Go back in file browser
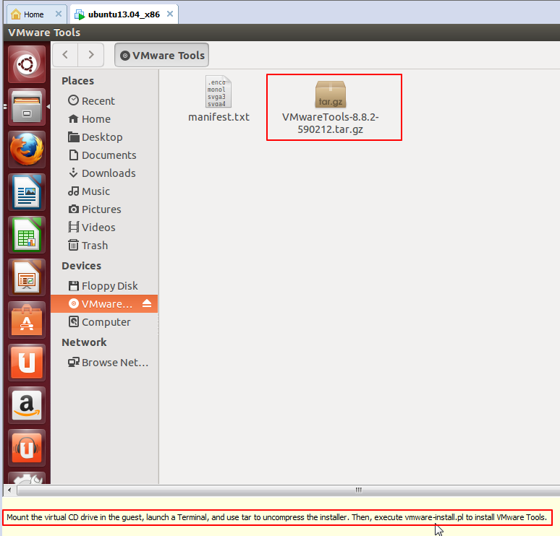The width and height of the screenshot is (560, 536). 65,55
